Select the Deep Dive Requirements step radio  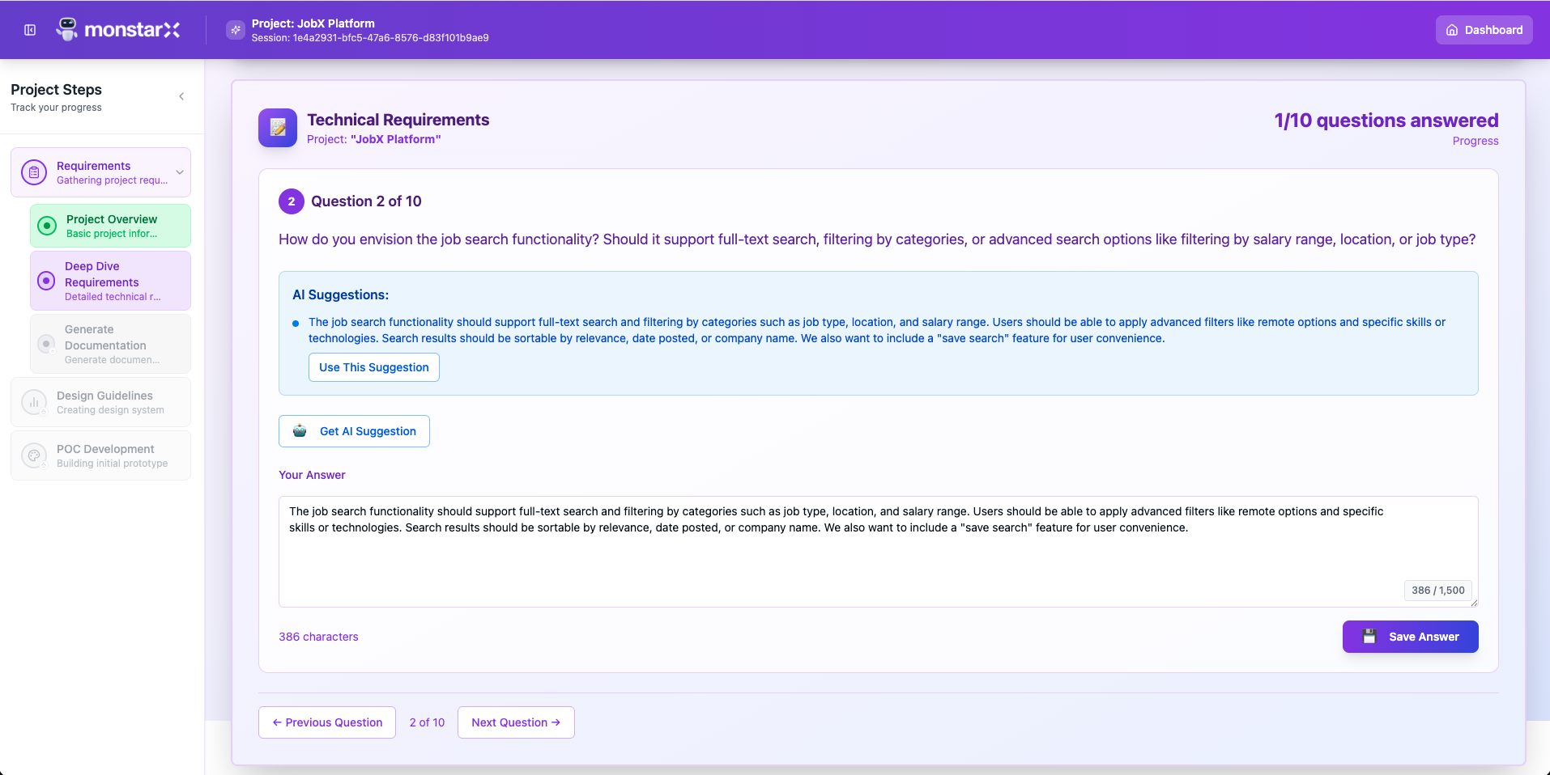click(x=47, y=281)
